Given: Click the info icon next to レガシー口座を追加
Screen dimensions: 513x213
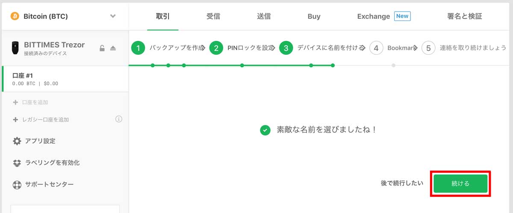Looking at the screenshot, I should (119, 119).
